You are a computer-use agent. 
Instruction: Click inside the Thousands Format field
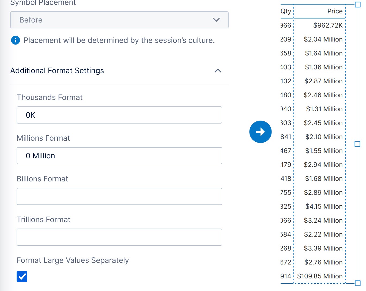click(119, 115)
